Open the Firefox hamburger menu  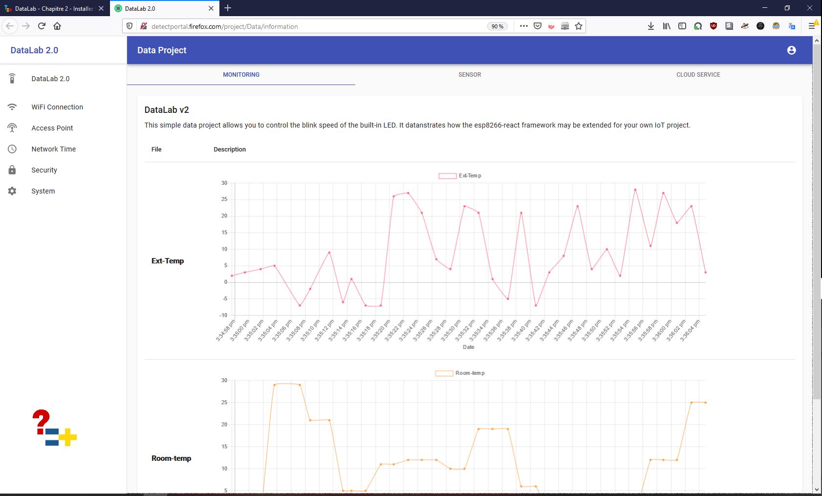(811, 26)
